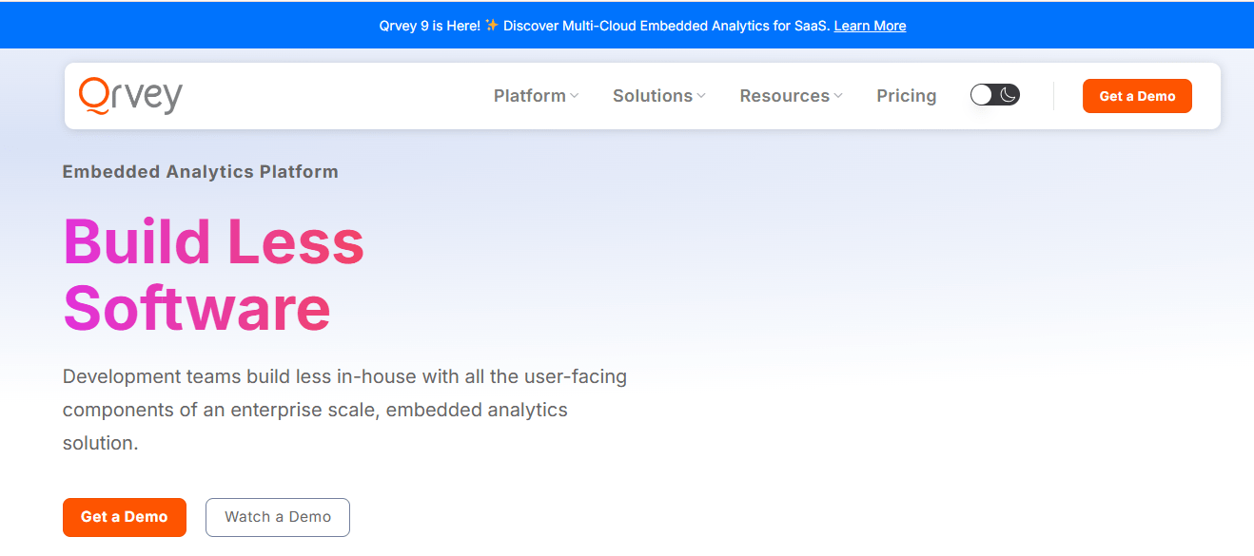Open the Solutions menu

[x=653, y=96]
